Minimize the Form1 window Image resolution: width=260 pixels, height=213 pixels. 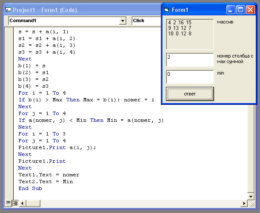point(231,10)
